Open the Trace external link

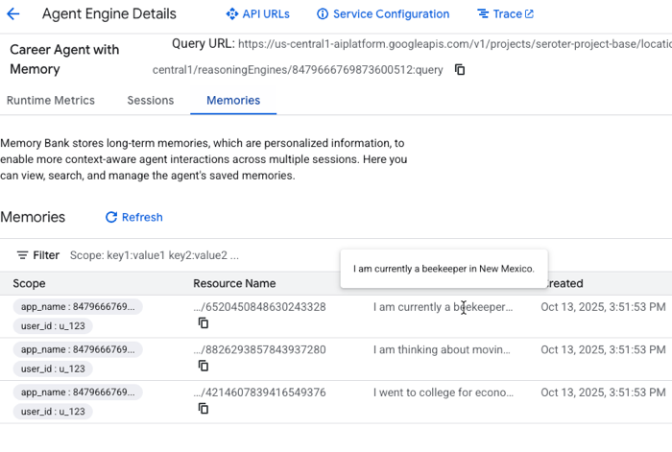506,14
